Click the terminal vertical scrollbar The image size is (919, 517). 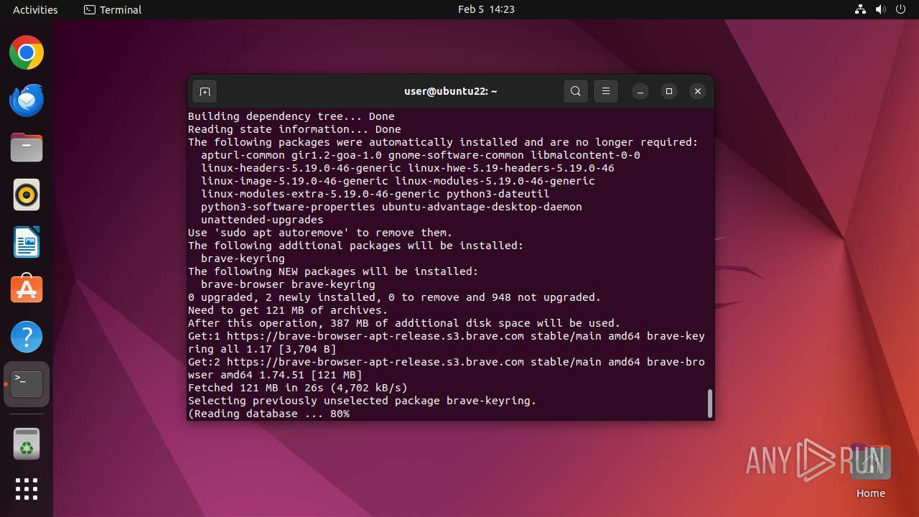click(x=710, y=403)
